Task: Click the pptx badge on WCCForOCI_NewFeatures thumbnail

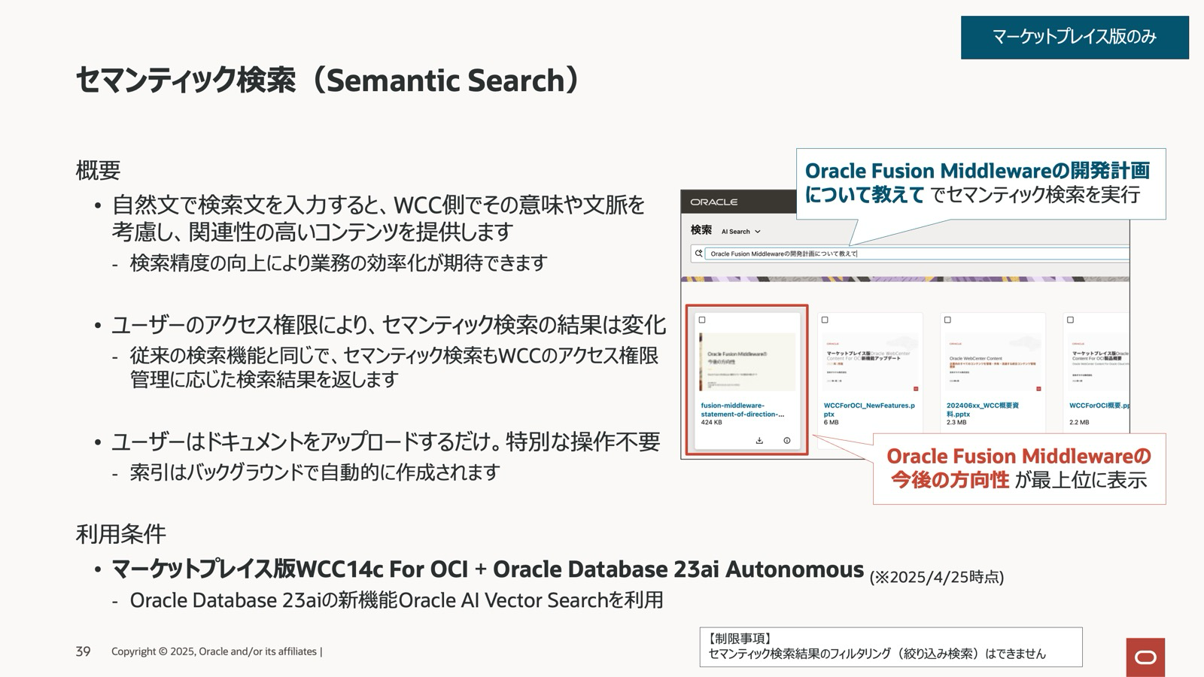Action: point(916,389)
